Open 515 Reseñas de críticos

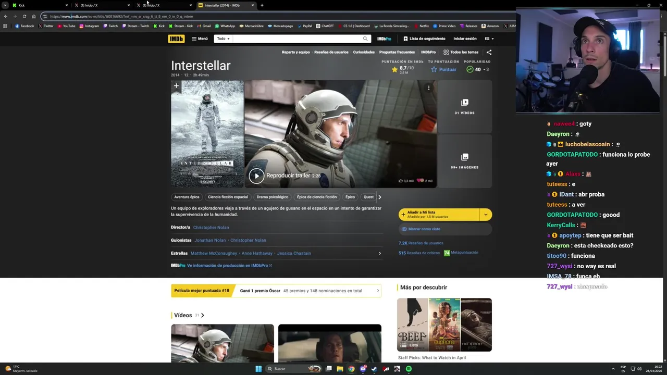419,253
